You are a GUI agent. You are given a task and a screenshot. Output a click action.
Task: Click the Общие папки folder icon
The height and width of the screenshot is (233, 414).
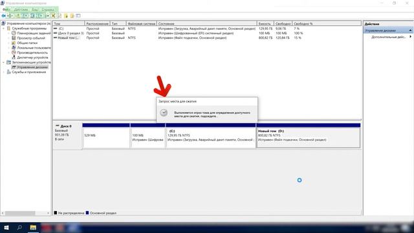point(14,43)
